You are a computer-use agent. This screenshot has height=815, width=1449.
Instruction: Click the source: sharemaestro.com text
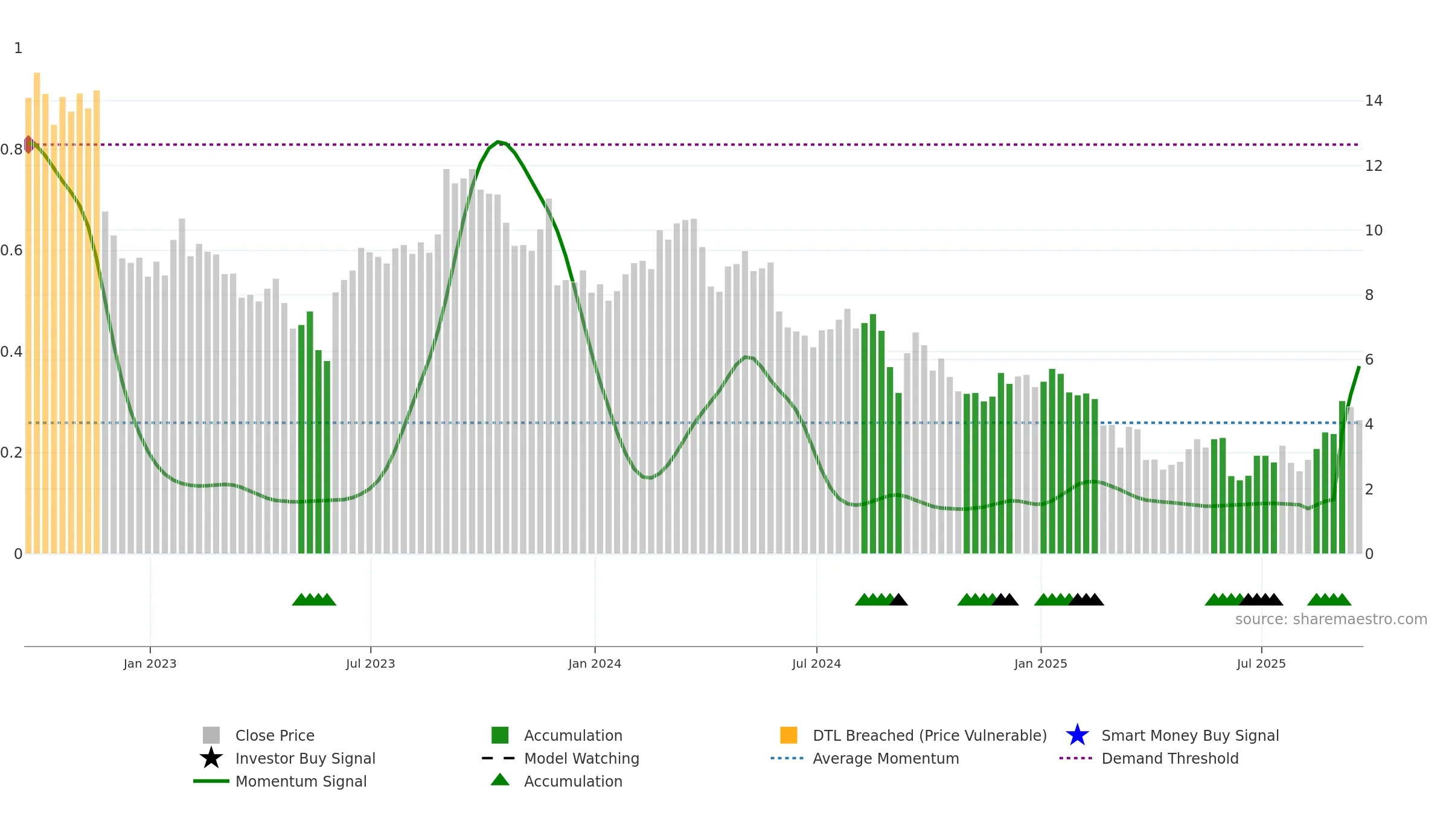(1331, 619)
